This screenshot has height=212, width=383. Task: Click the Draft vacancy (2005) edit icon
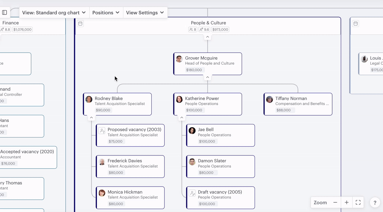click(192, 193)
